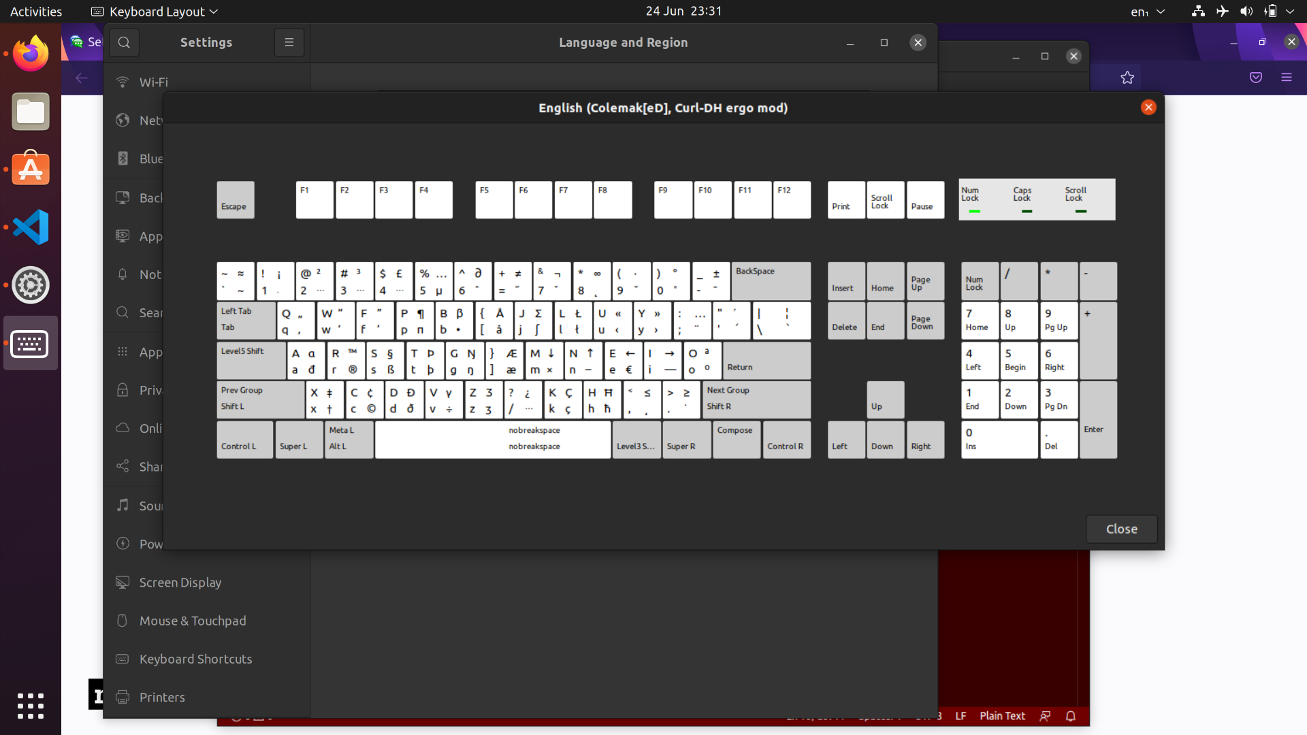Image resolution: width=1307 pixels, height=735 pixels.
Task: Open the Keyboard Layout app menu
Action: (x=155, y=12)
